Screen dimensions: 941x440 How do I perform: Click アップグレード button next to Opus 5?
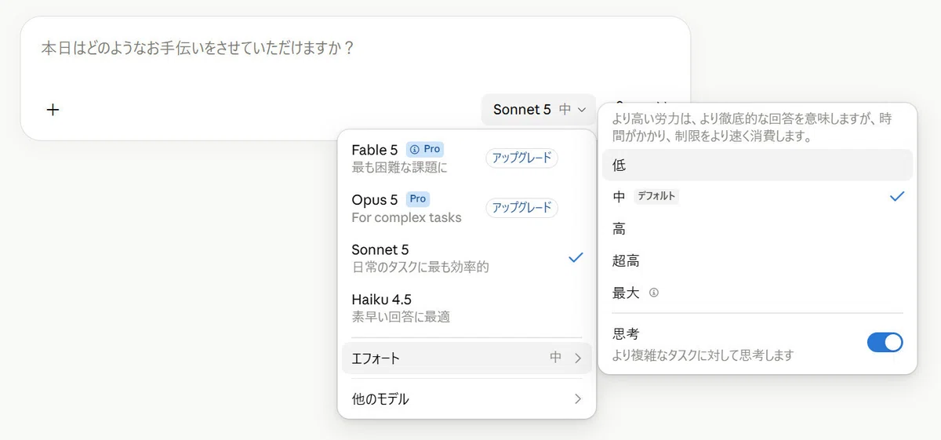click(x=521, y=208)
